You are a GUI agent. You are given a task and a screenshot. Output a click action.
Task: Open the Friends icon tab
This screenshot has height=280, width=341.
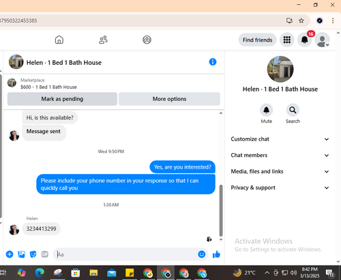pos(103,40)
